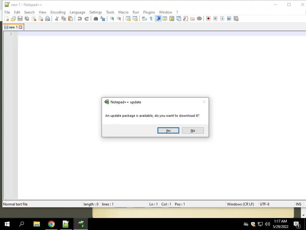Open the ? help menu

(177, 12)
